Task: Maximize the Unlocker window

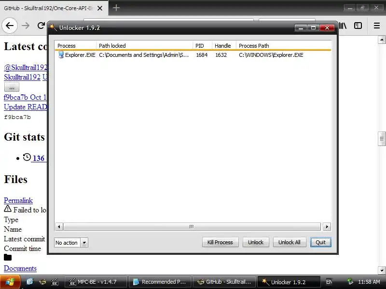Action: coord(313,28)
